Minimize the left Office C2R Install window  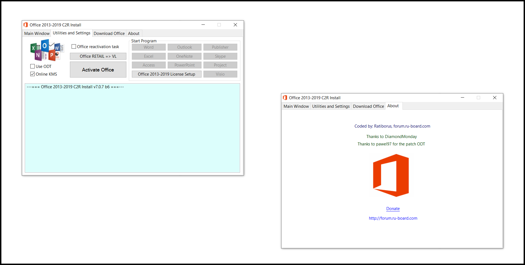tap(203, 25)
